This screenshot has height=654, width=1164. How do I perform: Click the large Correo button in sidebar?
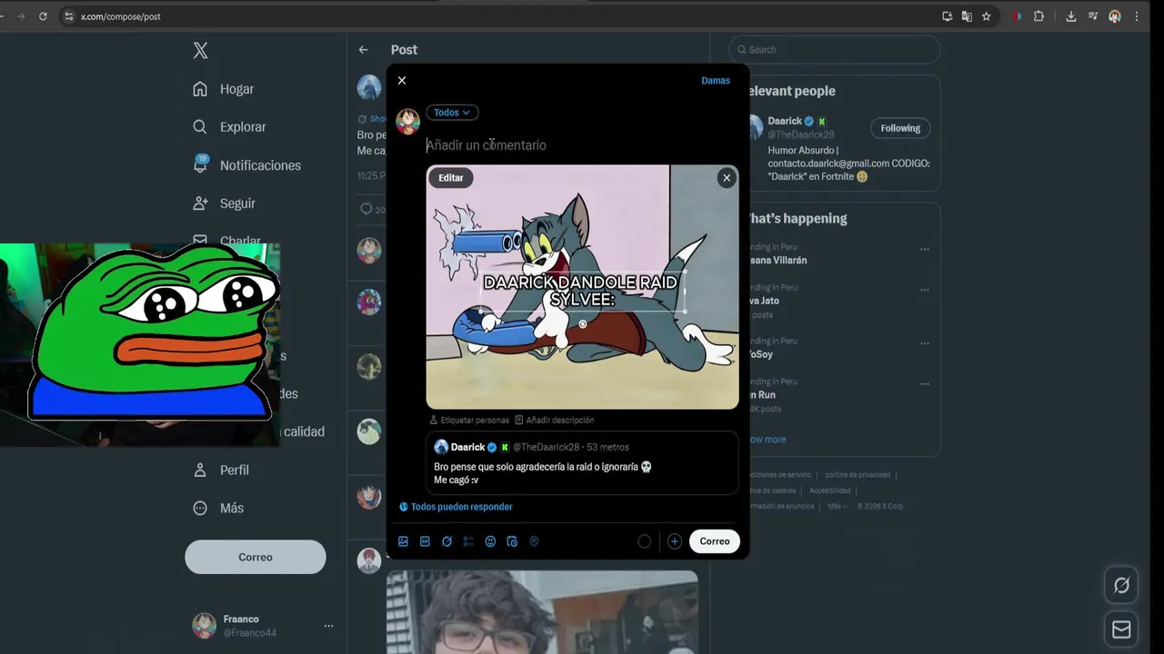tap(256, 557)
